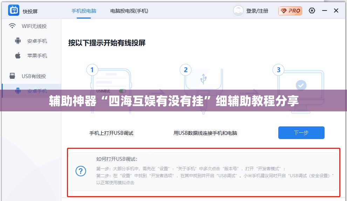The height and width of the screenshot is (201, 347).
Task: Select 苹果手机 in sidebar
Action: pyautogui.click(x=37, y=56)
